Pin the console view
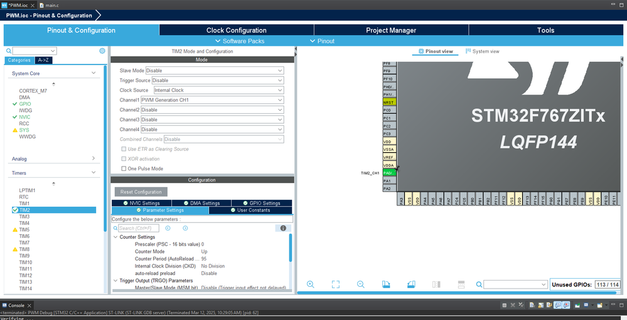 (577, 305)
